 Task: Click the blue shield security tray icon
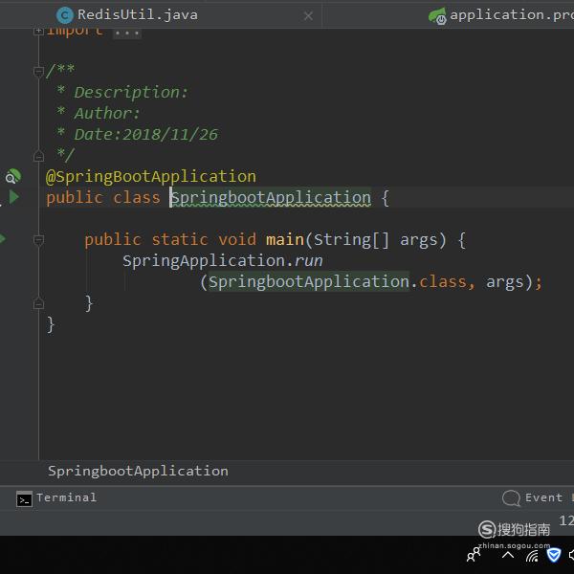pyautogui.click(x=554, y=555)
